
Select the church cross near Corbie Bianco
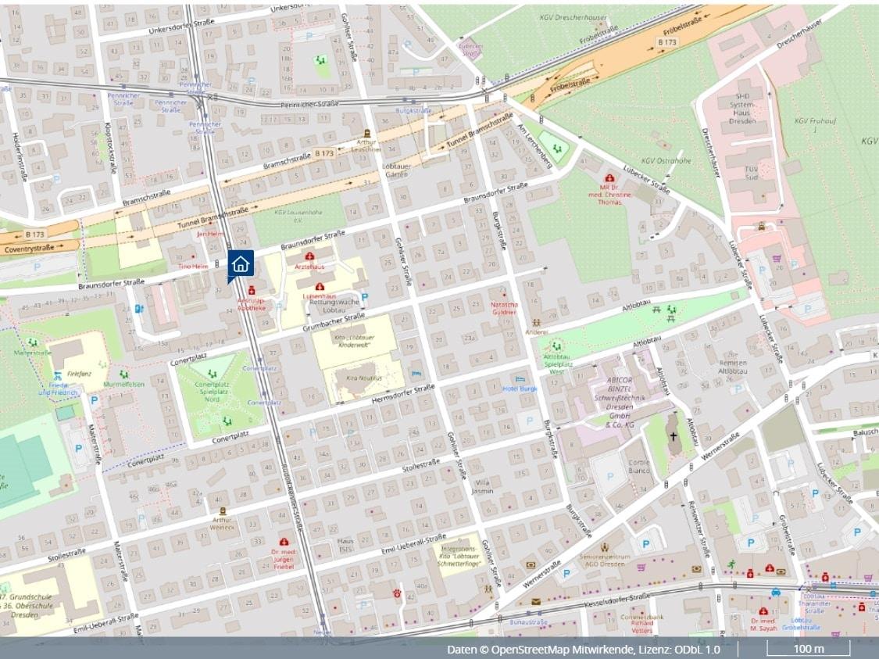674,435
